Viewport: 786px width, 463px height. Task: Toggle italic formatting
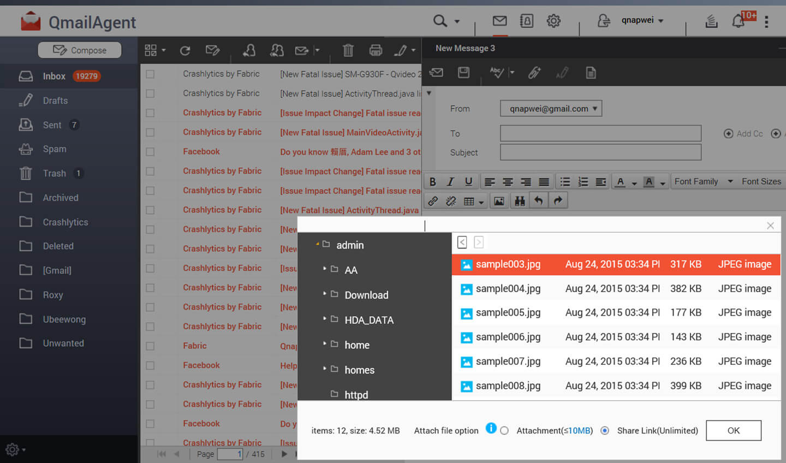pos(450,182)
